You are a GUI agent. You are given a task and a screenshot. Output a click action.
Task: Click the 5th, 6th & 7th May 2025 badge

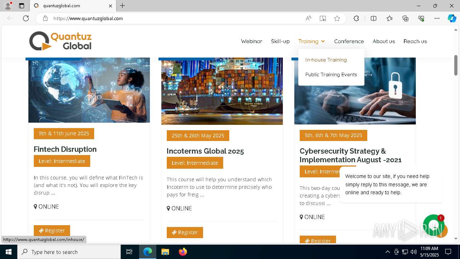[333, 135]
